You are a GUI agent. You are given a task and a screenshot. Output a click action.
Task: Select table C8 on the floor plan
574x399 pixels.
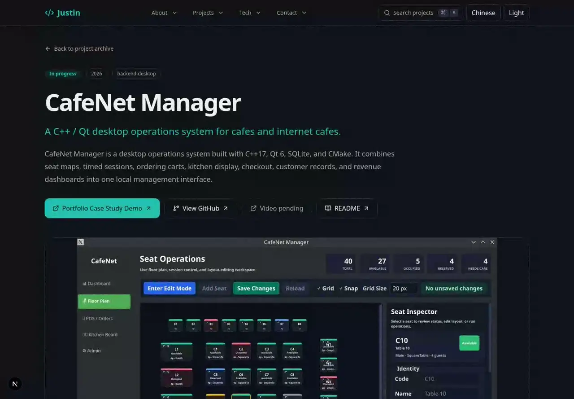292,377
